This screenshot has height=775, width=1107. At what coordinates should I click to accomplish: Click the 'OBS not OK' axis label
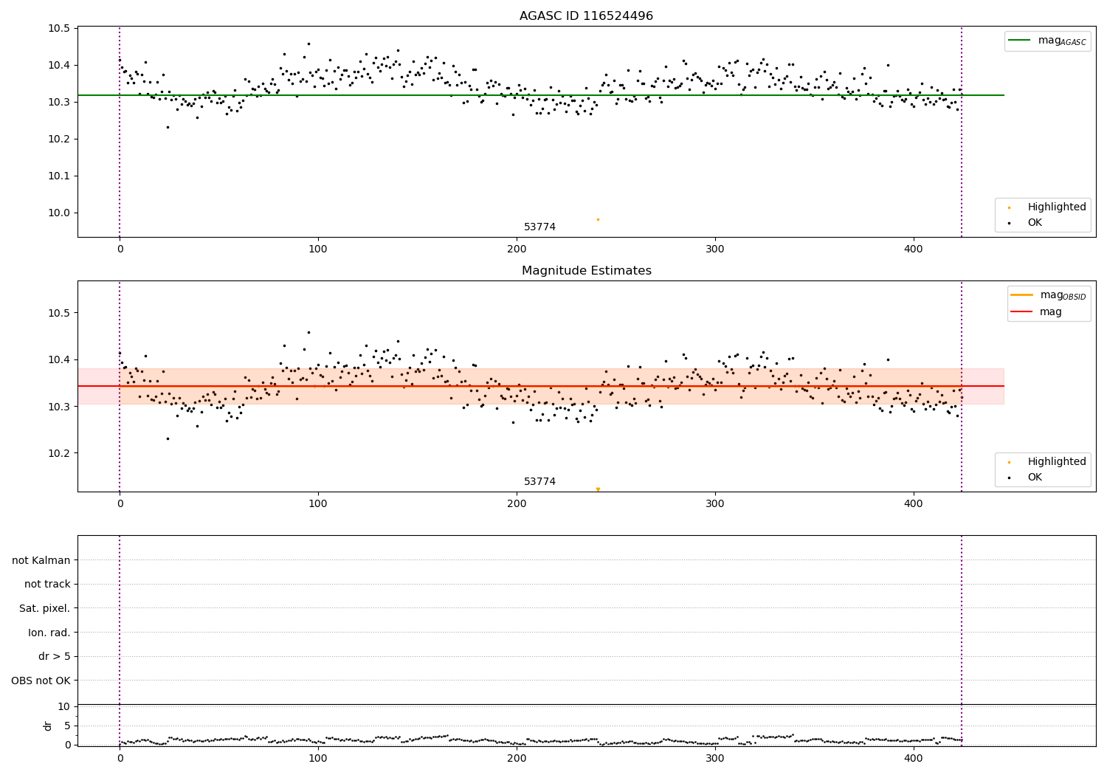point(41,681)
